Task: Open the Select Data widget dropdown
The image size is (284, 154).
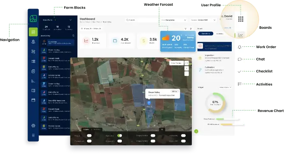Action: click(x=225, y=87)
